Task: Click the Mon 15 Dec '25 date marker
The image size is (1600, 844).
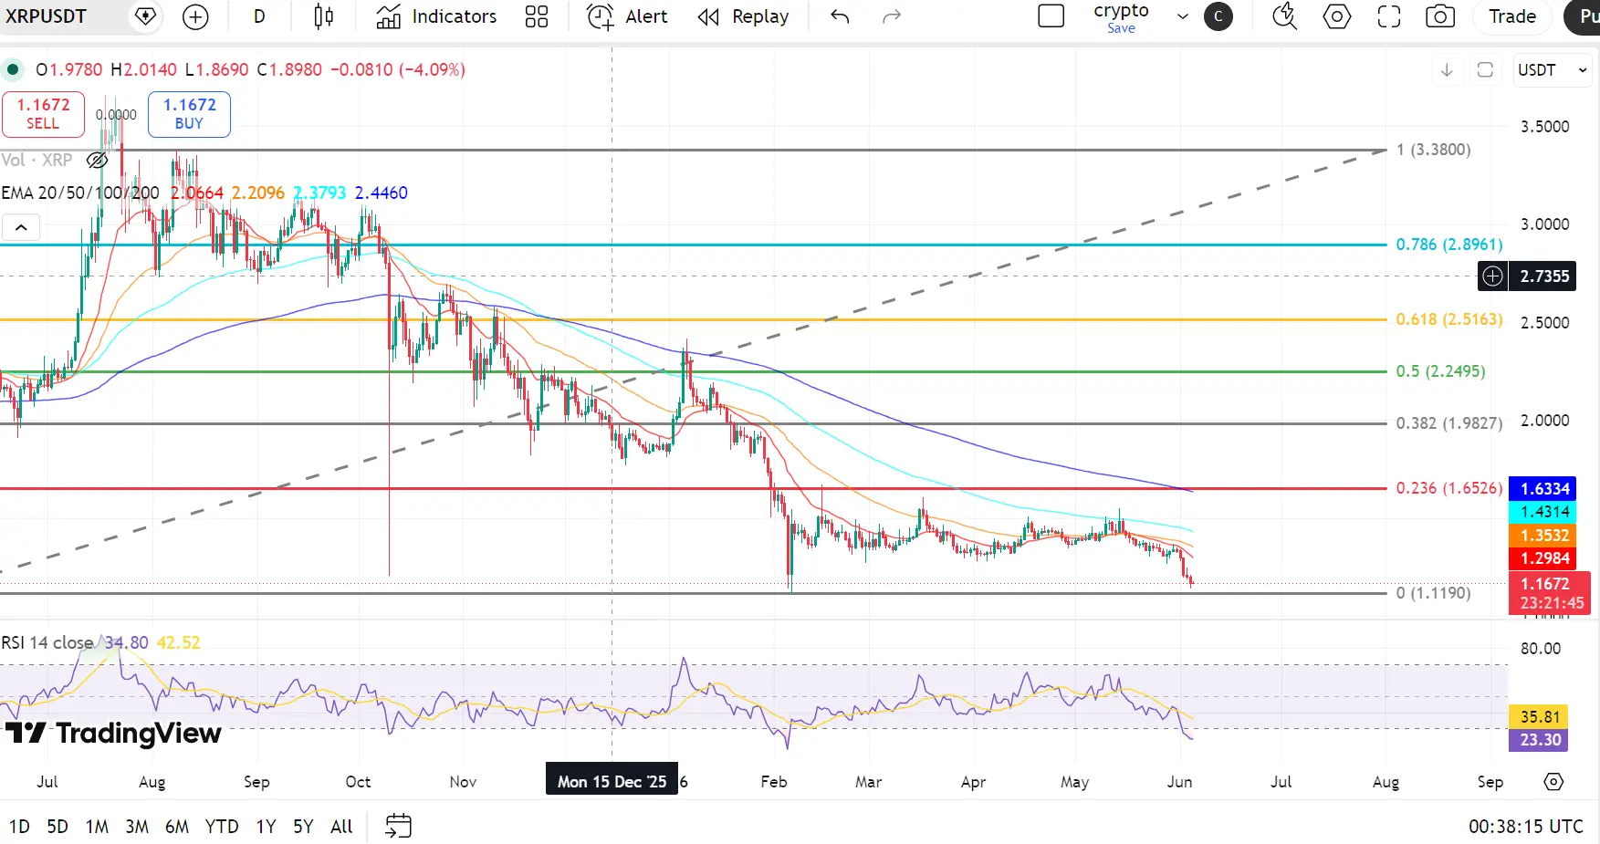Action: pos(612,782)
